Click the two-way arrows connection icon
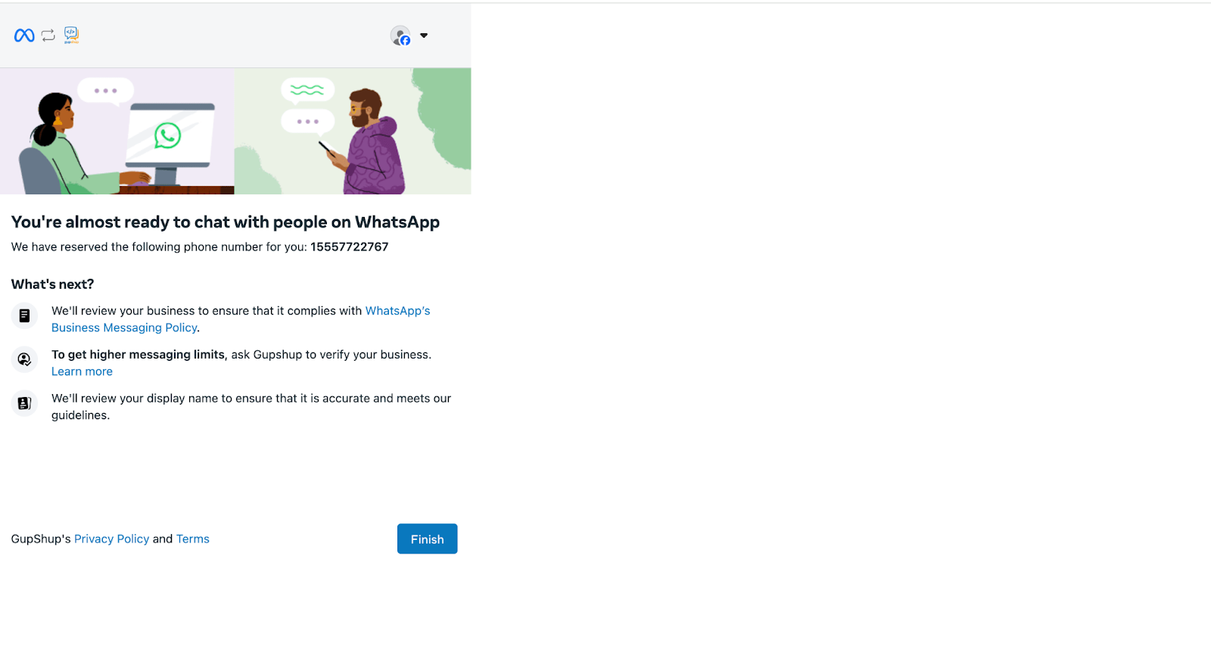Viewport: 1211px width, 658px height. pos(48,36)
